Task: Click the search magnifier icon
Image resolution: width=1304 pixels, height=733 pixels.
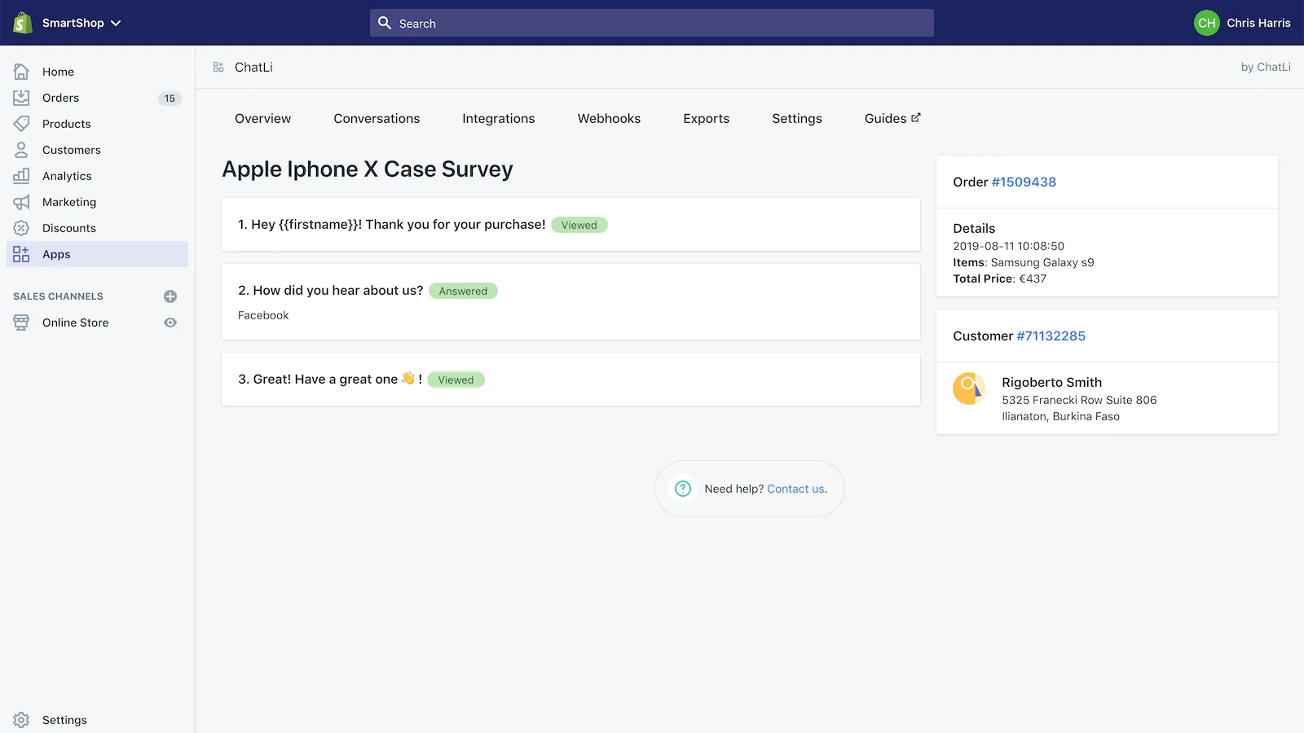Action: (x=385, y=23)
